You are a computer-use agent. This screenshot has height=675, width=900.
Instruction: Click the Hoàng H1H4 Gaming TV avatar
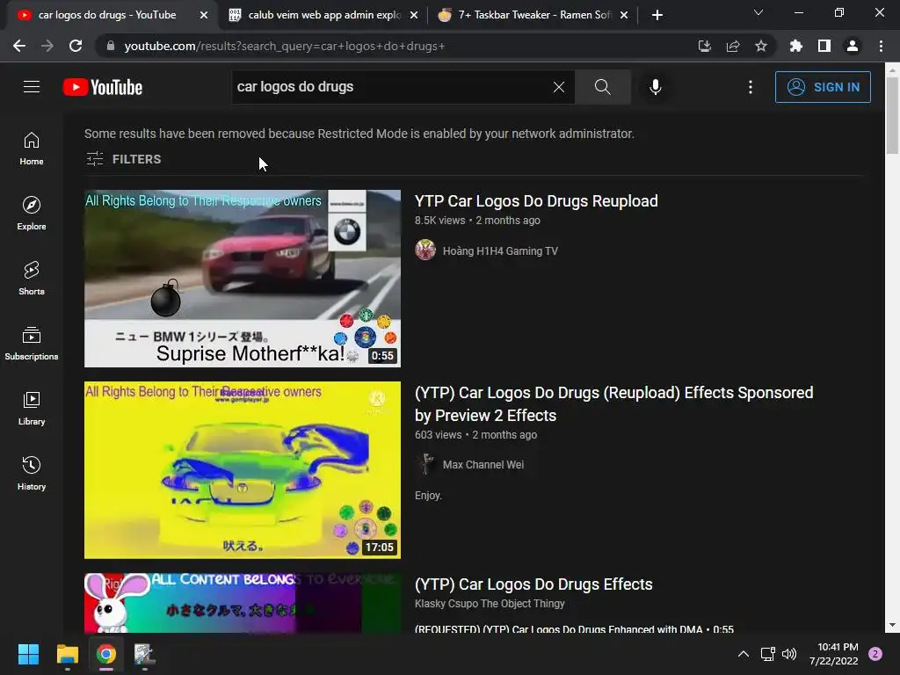pos(425,250)
